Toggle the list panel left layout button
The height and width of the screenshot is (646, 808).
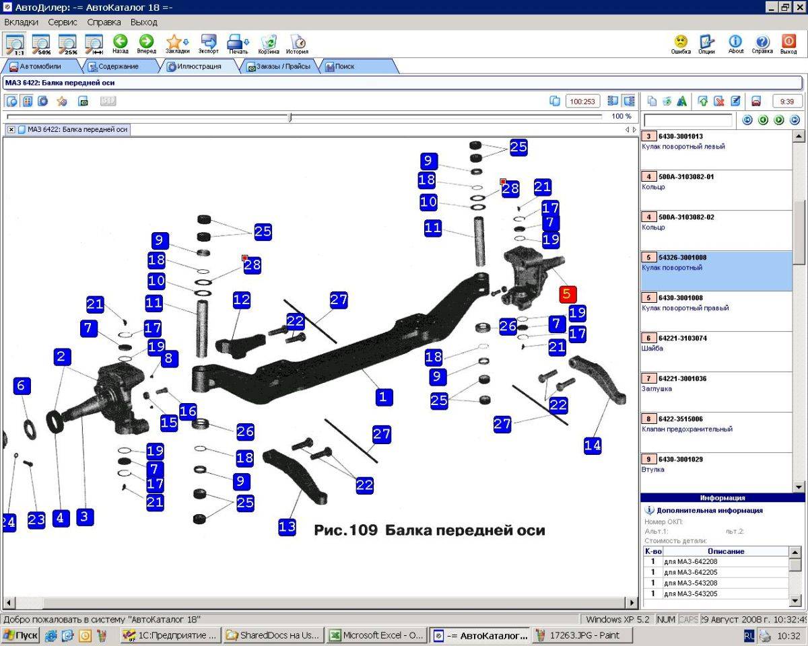click(x=613, y=101)
